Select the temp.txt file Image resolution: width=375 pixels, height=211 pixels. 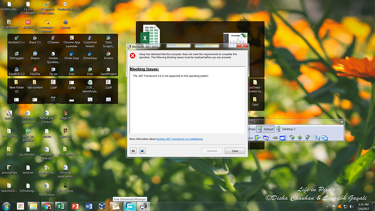28,170
